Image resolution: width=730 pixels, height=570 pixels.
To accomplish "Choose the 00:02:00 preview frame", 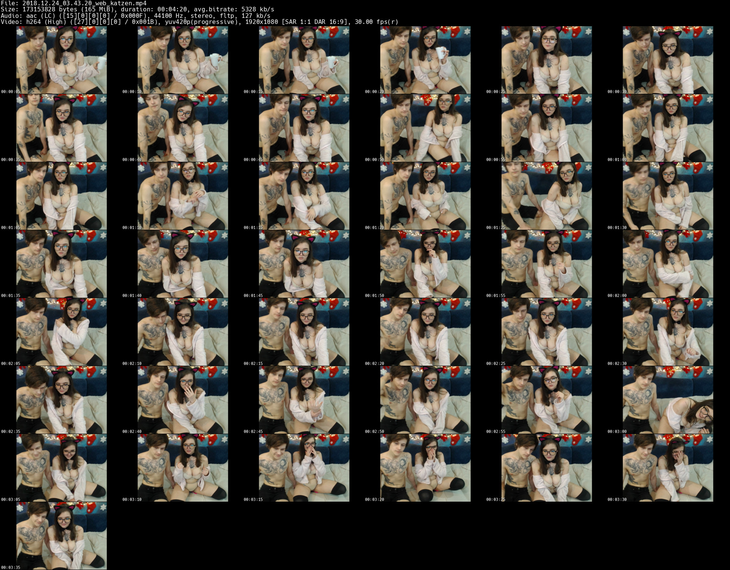I will 668,264.
